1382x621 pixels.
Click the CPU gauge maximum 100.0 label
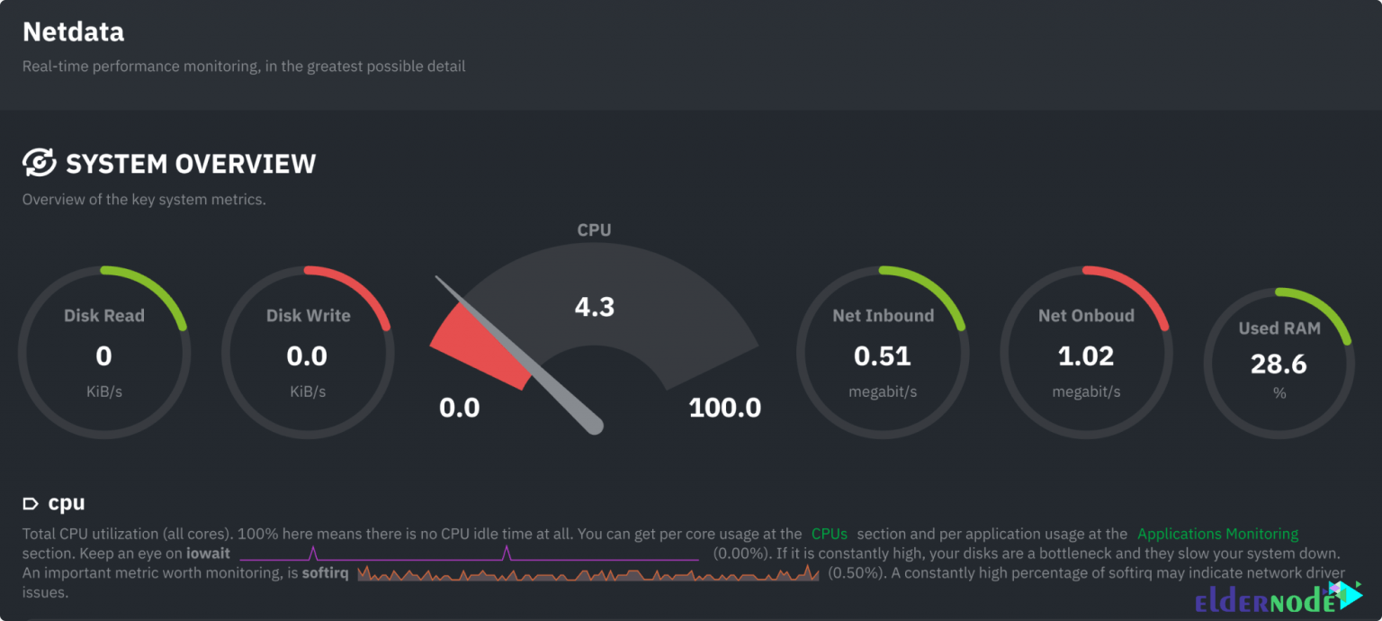pos(725,408)
